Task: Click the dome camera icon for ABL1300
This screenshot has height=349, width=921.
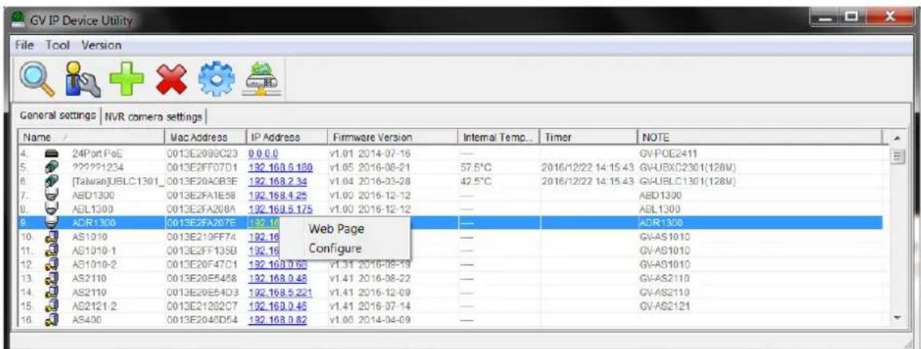Action: coord(52,209)
